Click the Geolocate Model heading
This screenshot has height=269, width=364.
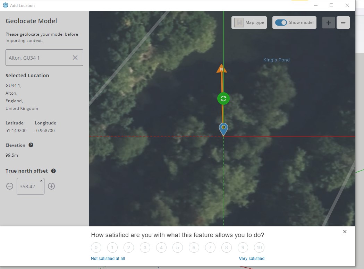point(31,21)
